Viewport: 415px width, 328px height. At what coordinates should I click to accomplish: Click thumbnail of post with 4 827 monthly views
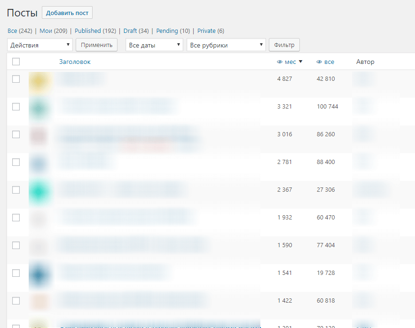[39, 82]
